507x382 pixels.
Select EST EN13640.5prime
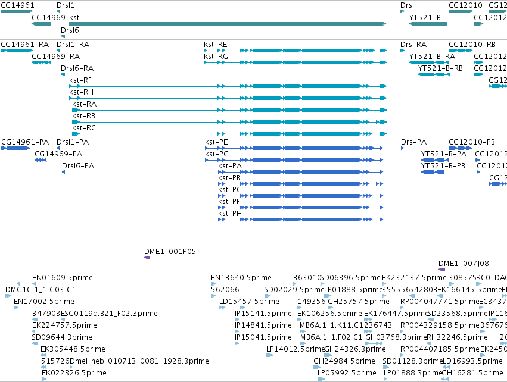point(241,278)
